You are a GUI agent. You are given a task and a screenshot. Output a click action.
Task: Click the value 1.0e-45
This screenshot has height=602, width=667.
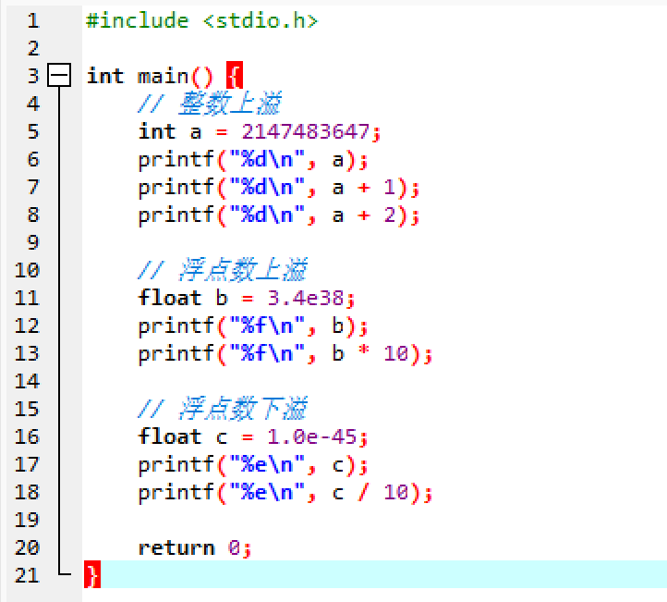[x=311, y=436]
